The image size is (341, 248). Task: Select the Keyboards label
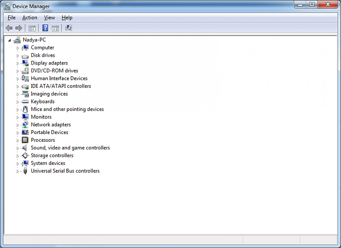click(43, 101)
